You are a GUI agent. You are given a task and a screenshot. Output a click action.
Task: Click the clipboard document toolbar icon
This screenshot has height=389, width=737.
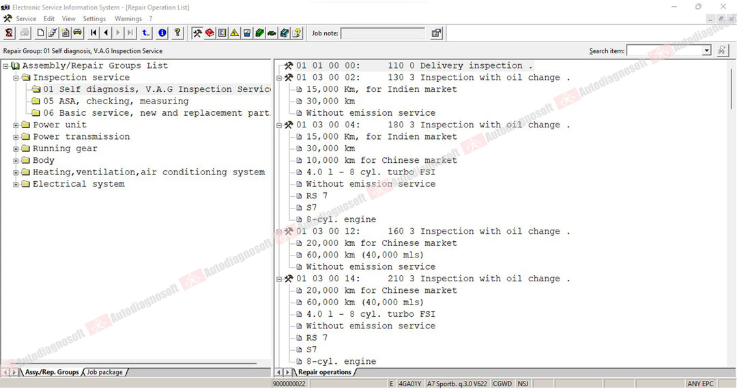[65, 33]
